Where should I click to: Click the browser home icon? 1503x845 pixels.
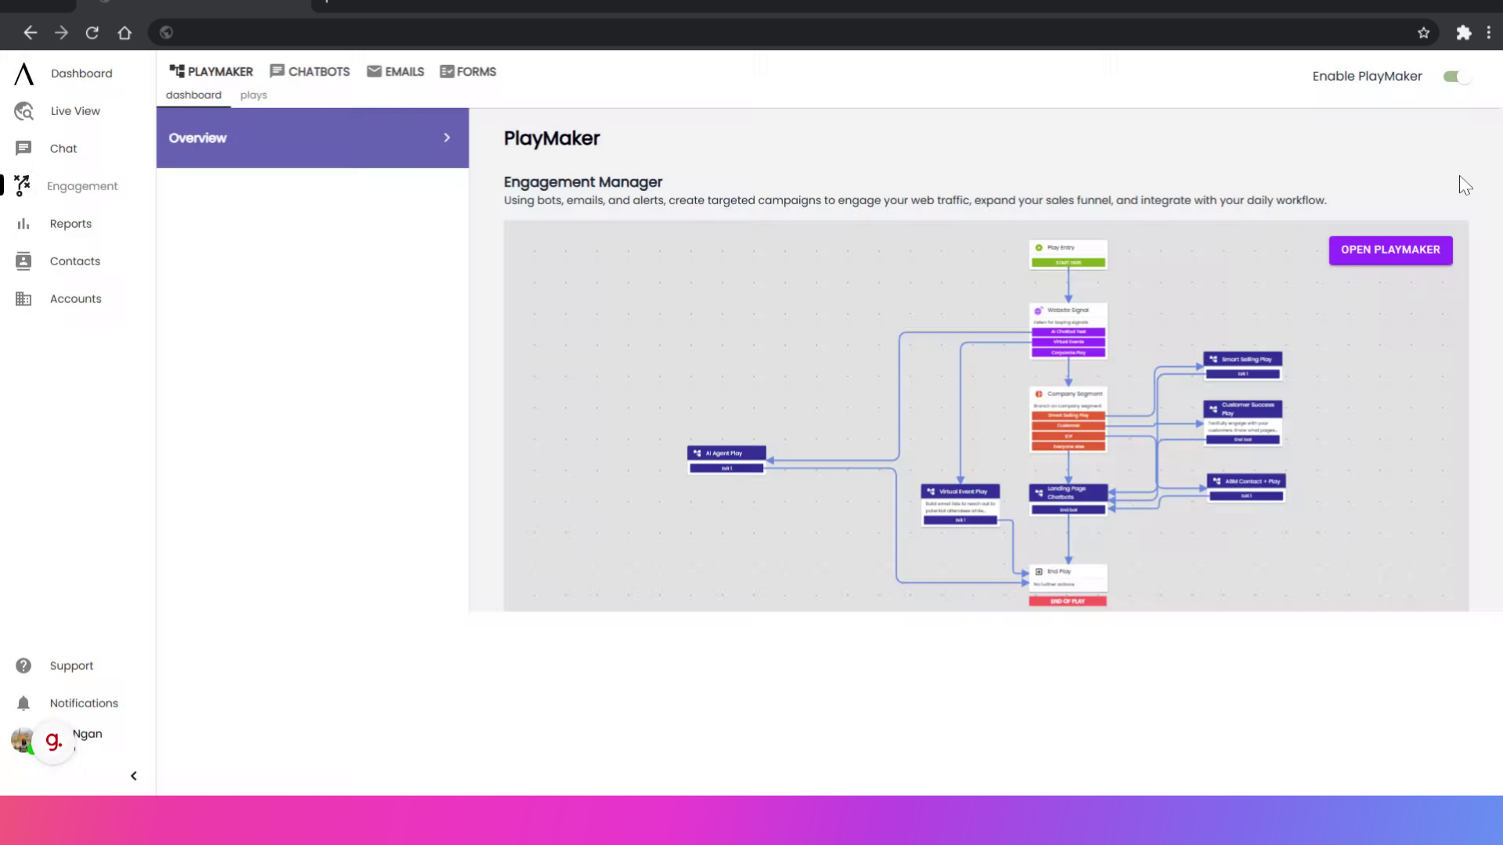click(x=124, y=33)
